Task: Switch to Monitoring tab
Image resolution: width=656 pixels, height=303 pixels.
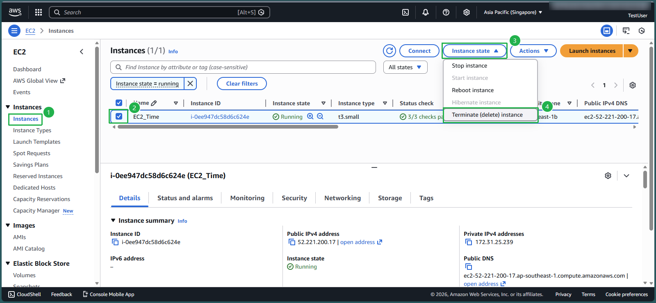Action: [247, 198]
